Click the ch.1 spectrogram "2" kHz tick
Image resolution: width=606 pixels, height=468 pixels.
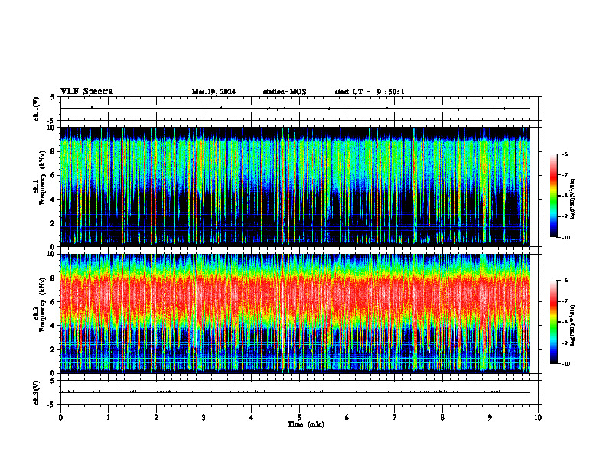pos(53,223)
